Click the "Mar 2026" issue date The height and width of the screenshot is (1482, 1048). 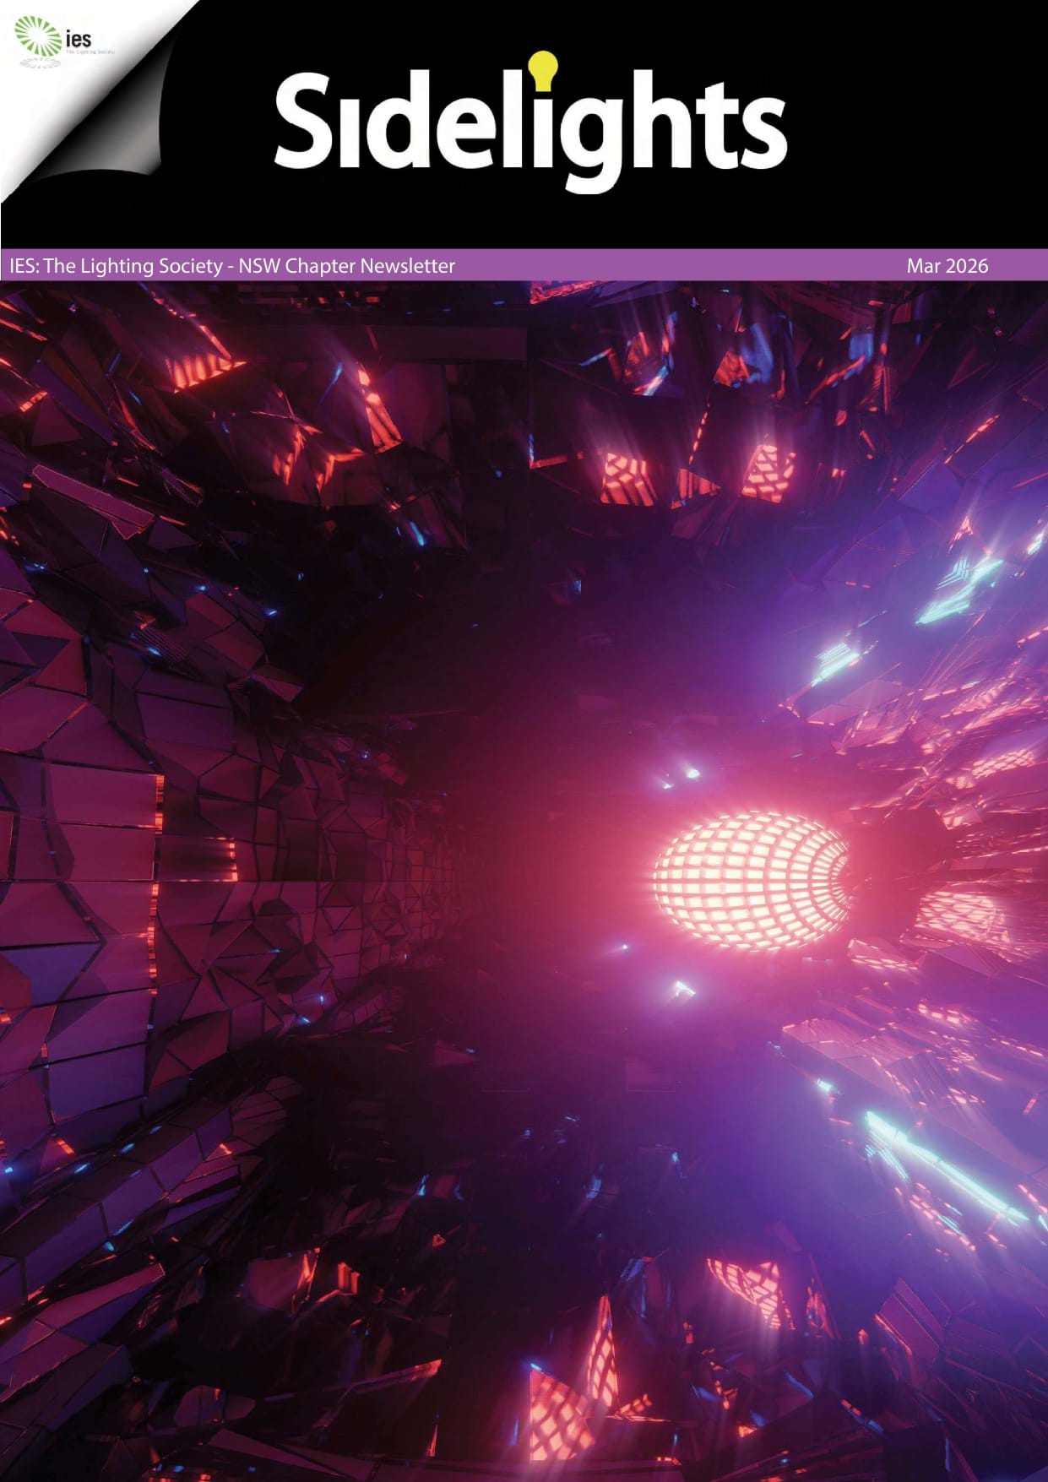947,266
